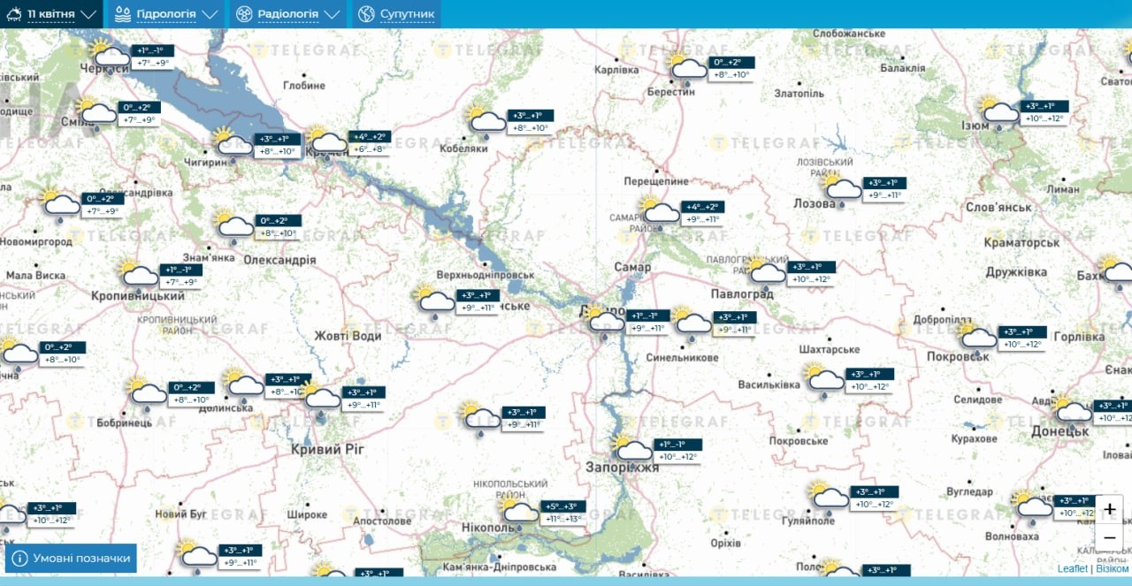
Task: Click the weather icon at Ізюм
Action: click(x=999, y=111)
